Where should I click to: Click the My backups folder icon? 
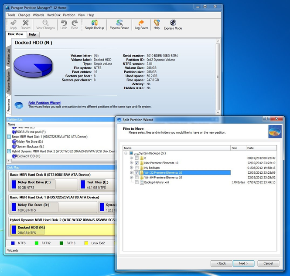click(142, 168)
